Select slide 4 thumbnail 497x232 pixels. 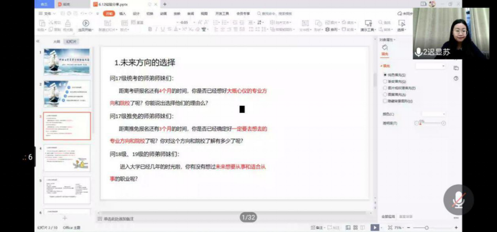[67, 158]
